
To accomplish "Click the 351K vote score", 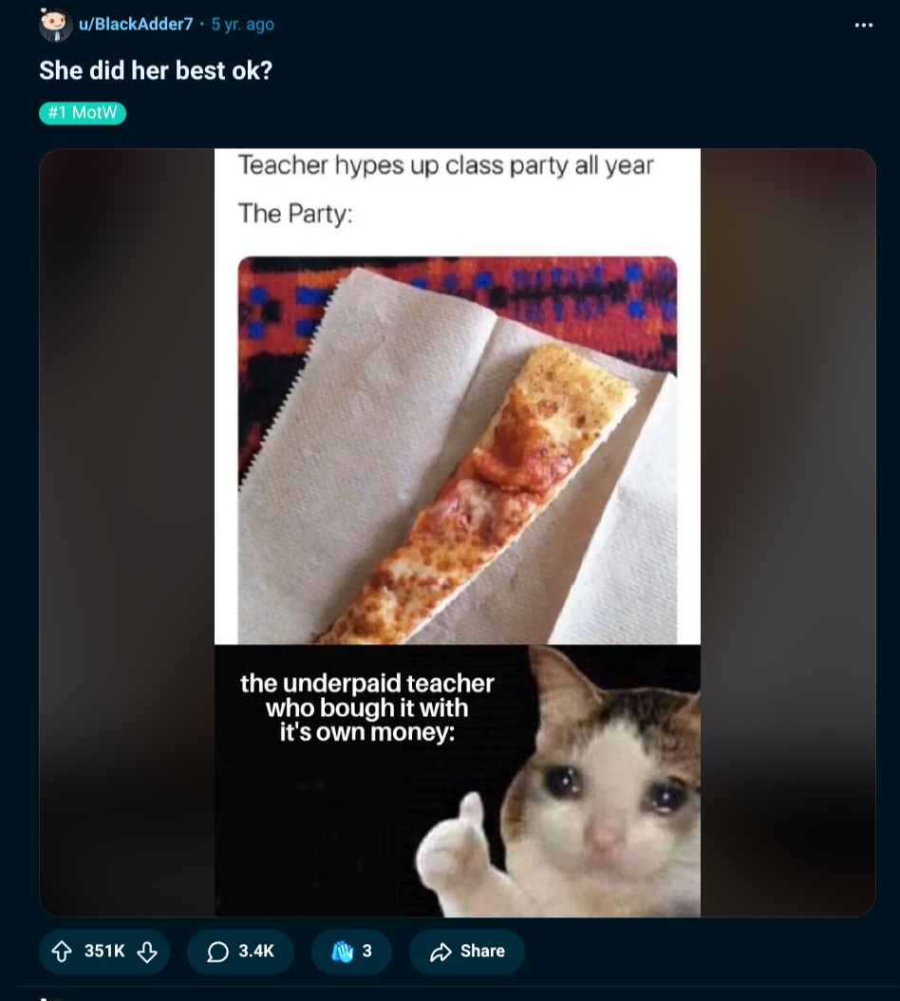I will pyautogui.click(x=104, y=952).
